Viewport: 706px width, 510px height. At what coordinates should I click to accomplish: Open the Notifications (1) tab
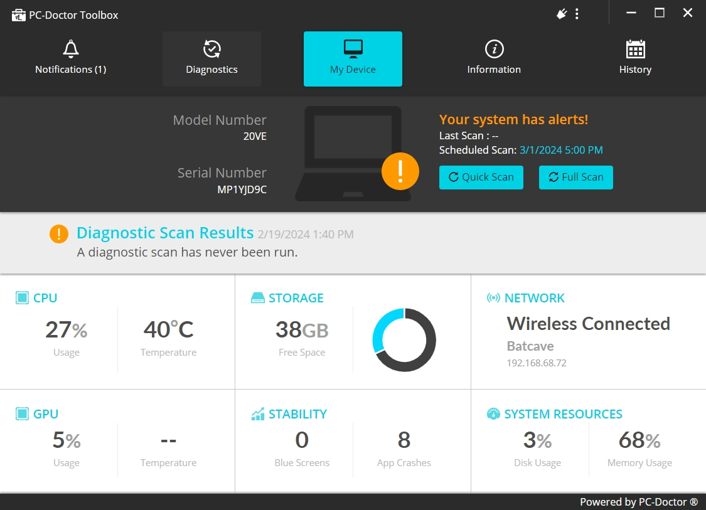pos(71,58)
